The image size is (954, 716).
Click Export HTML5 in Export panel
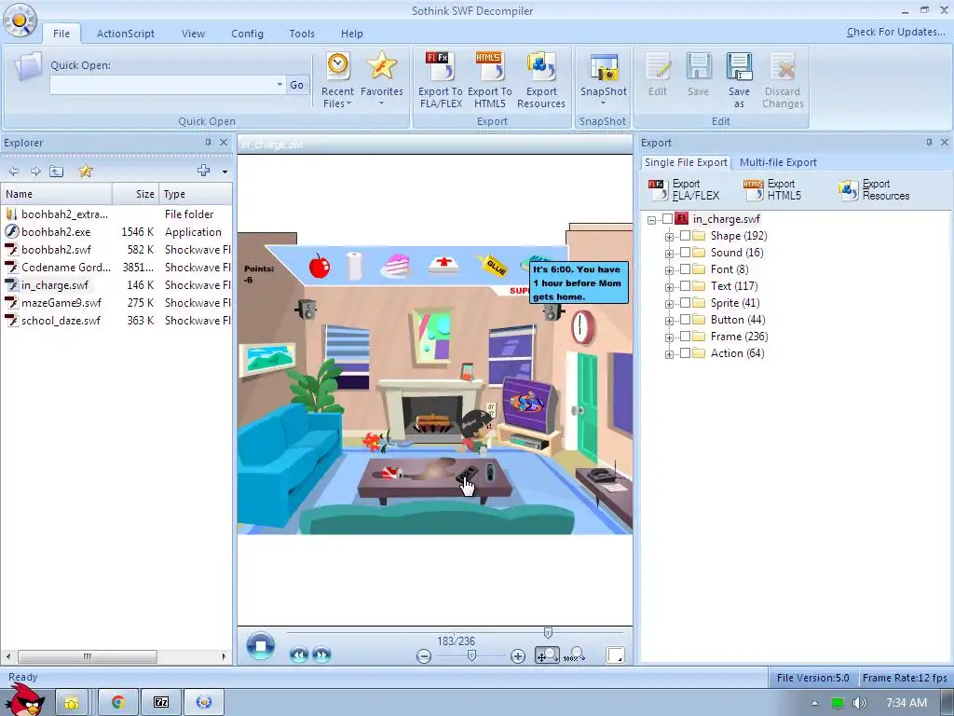[x=772, y=190]
